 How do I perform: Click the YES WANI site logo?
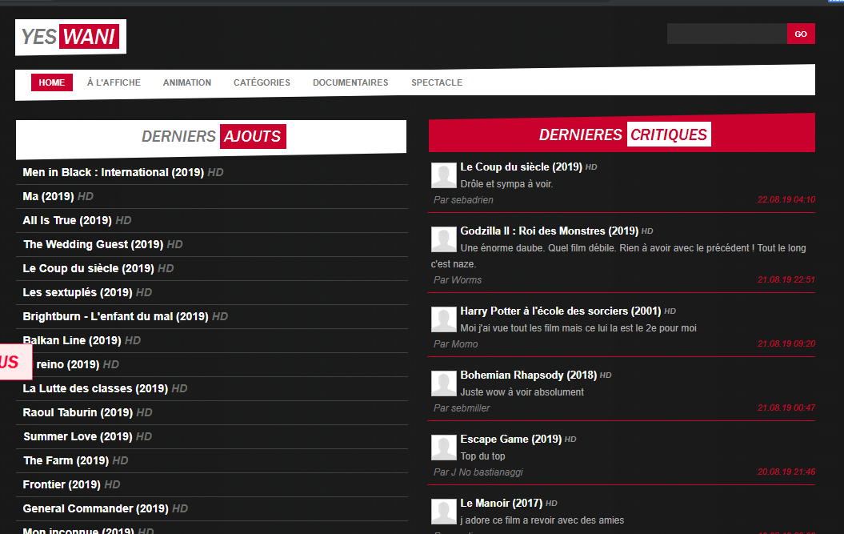click(x=70, y=37)
